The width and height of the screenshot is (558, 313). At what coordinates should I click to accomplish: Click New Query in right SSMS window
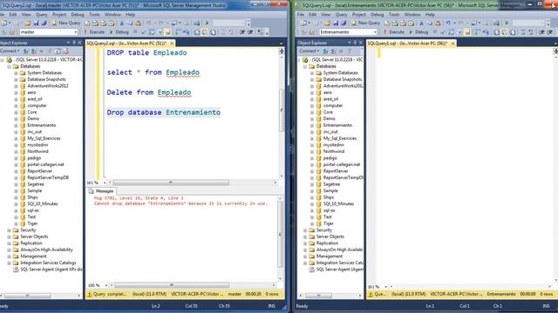pos(366,23)
